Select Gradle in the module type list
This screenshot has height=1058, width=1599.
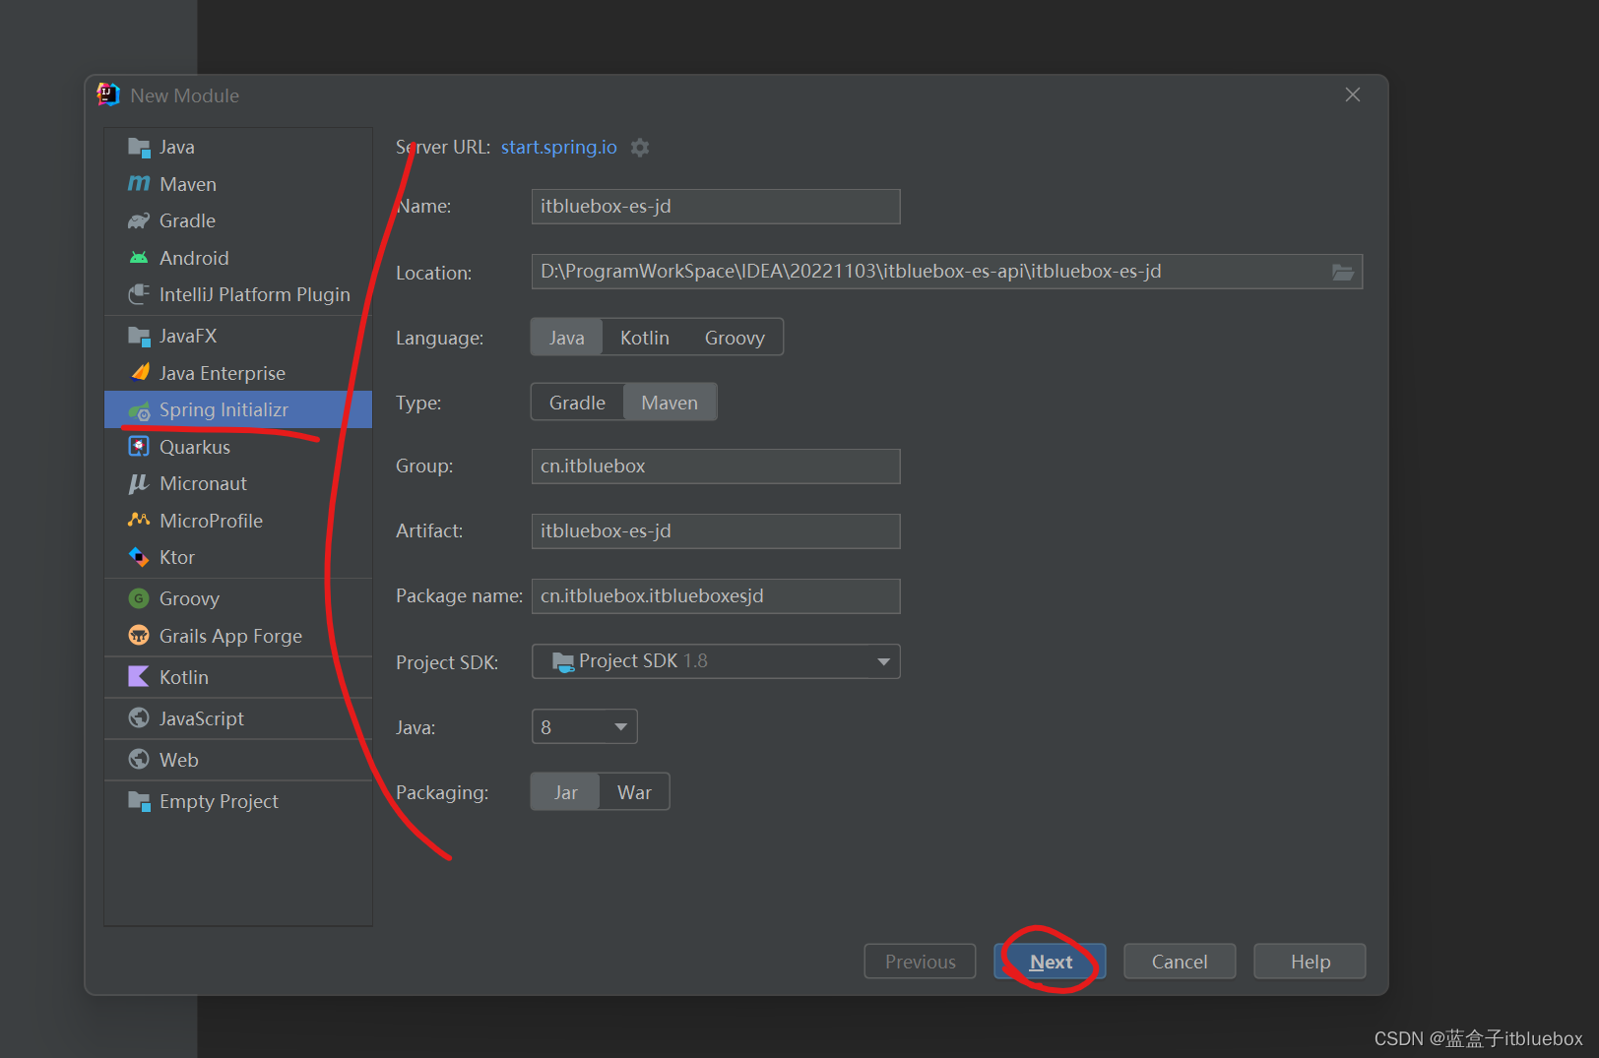pyautogui.click(x=238, y=221)
